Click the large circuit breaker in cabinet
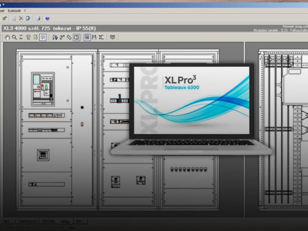Screen dimensions: 308x231 coord(43,89)
